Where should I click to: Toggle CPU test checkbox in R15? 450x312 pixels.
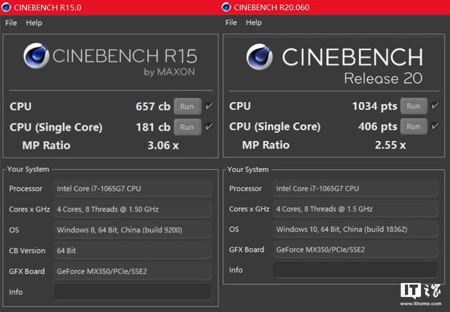(x=209, y=106)
